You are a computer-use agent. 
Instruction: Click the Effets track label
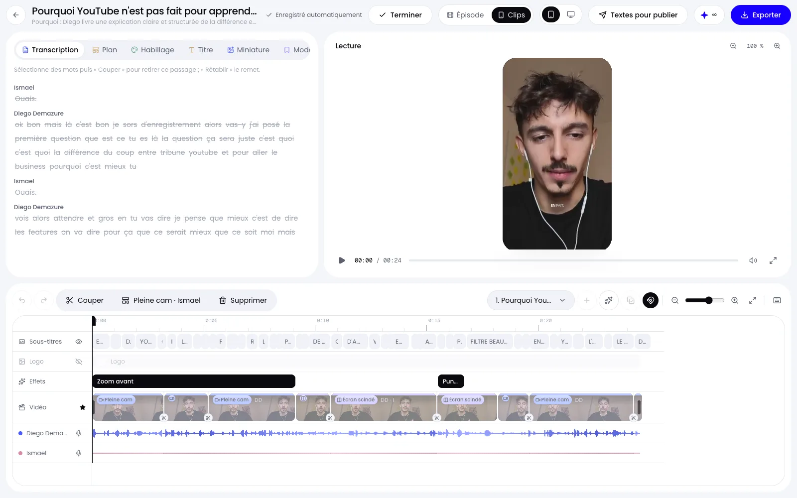37,381
